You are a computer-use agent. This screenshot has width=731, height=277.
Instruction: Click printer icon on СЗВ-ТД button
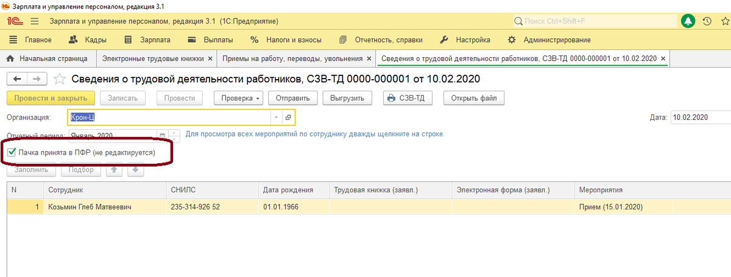pos(391,98)
